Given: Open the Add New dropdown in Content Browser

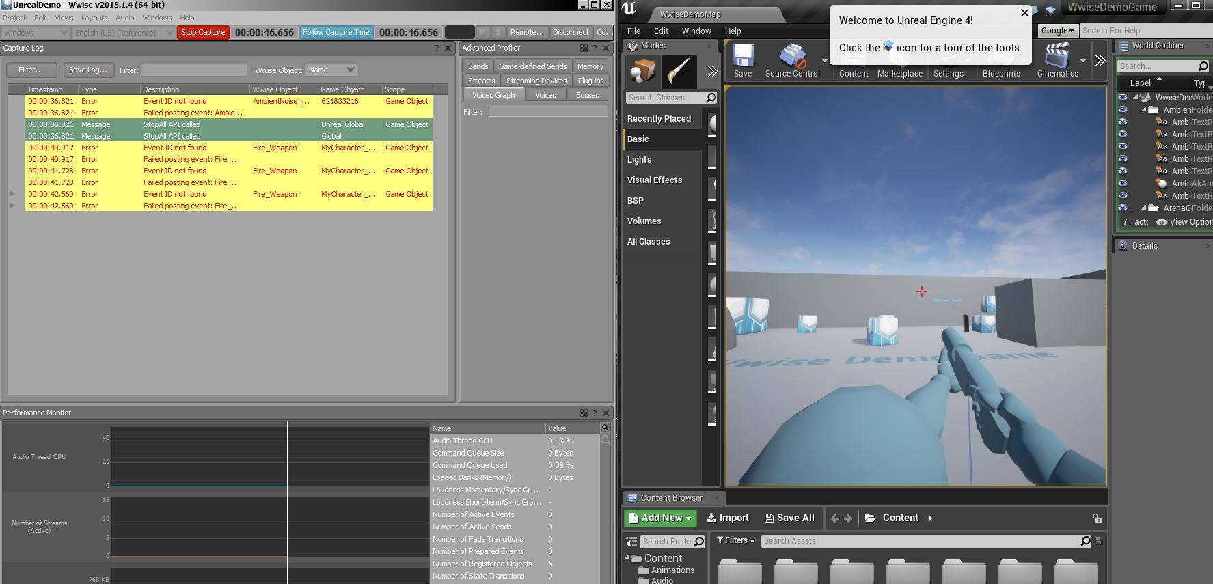Looking at the screenshot, I should 660,518.
